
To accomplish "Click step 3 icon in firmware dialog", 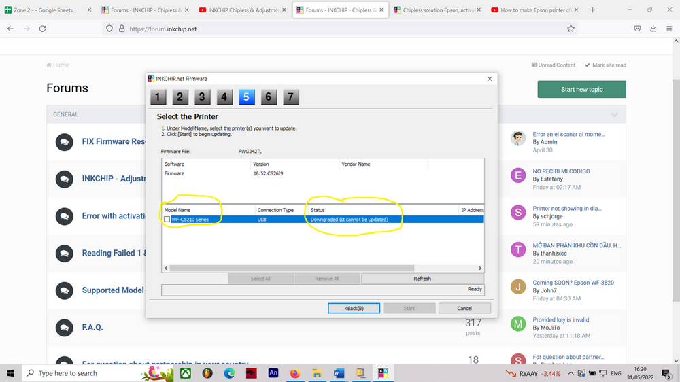I will pyautogui.click(x=202, y=97).
